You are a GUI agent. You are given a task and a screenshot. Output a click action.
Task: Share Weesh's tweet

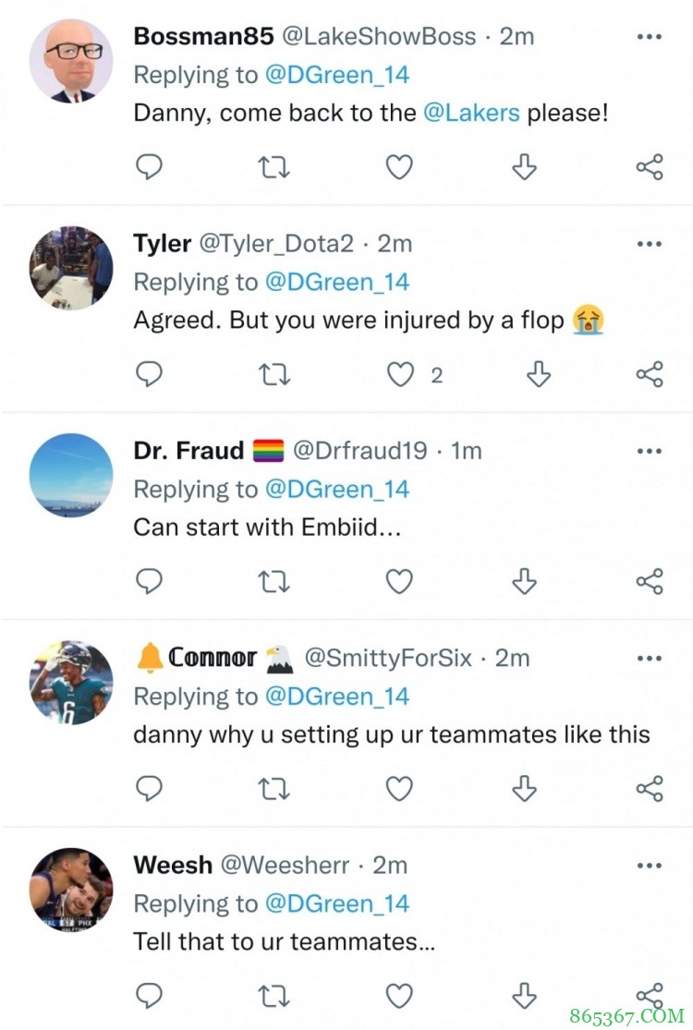coord(650,995)
